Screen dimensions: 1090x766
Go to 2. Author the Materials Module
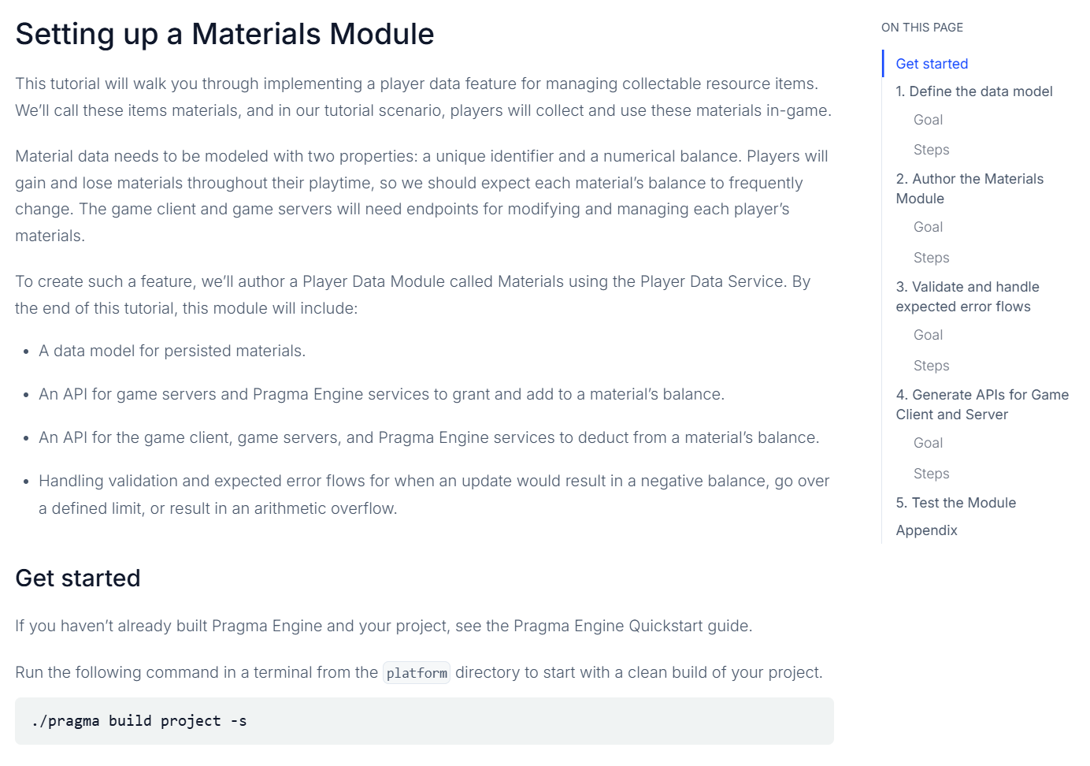[970, 188]
